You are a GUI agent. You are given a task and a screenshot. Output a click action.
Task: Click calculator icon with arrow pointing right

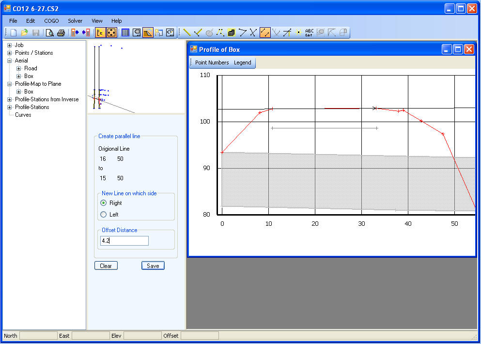(75, 32)
